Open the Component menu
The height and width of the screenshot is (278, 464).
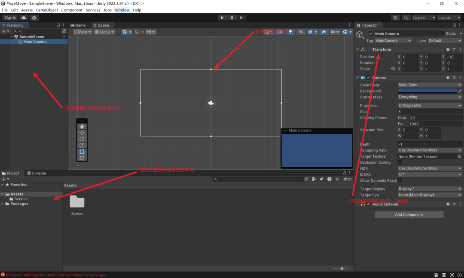coord(72,10)
